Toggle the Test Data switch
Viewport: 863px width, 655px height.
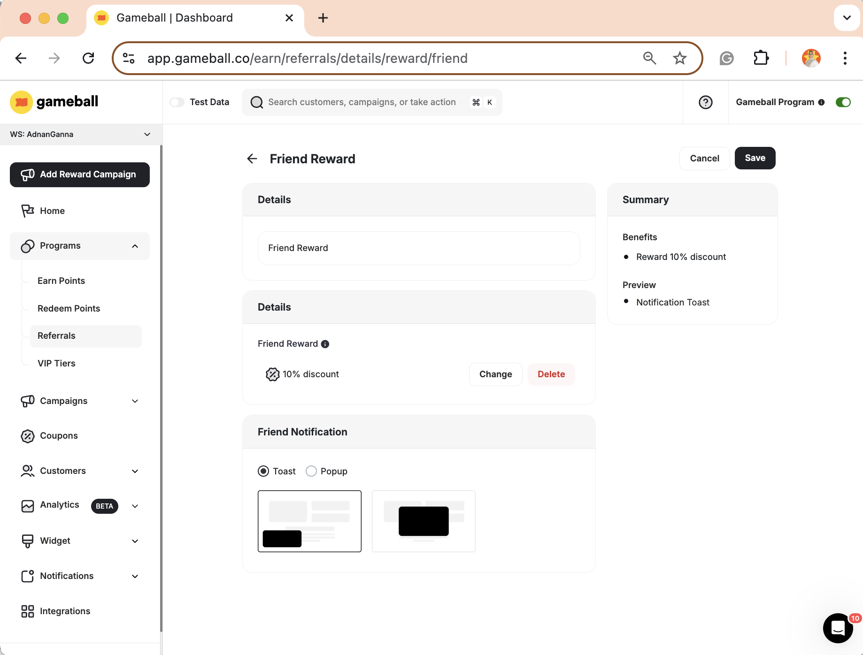point(177,102)
